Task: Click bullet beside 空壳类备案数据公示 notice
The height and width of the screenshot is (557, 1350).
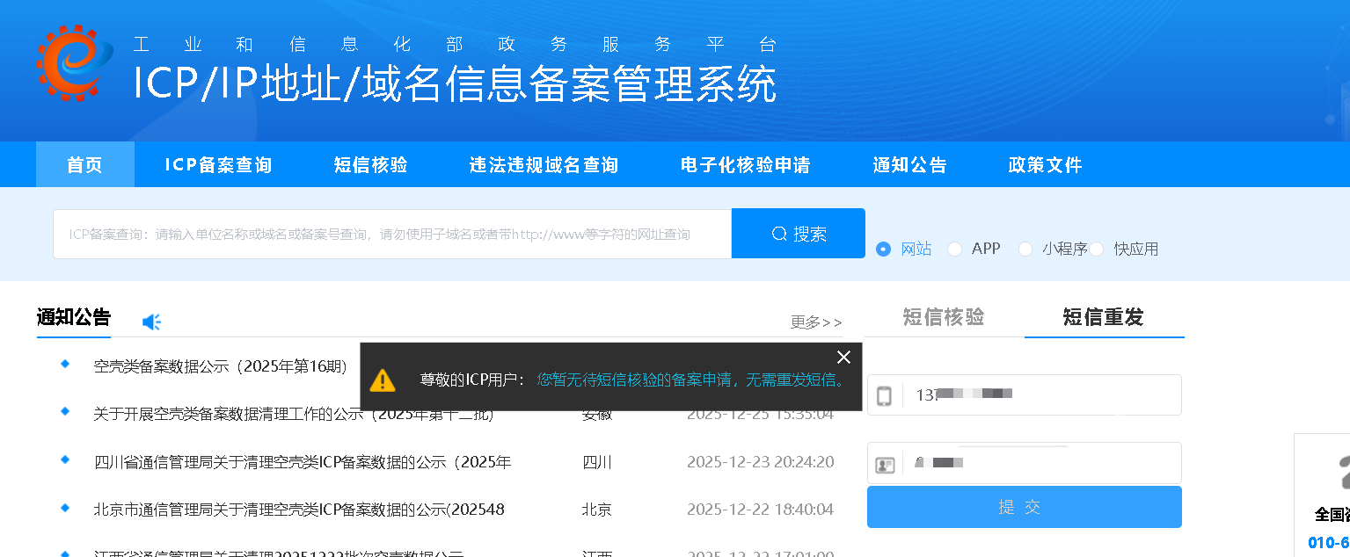Action: coord(65,364)
